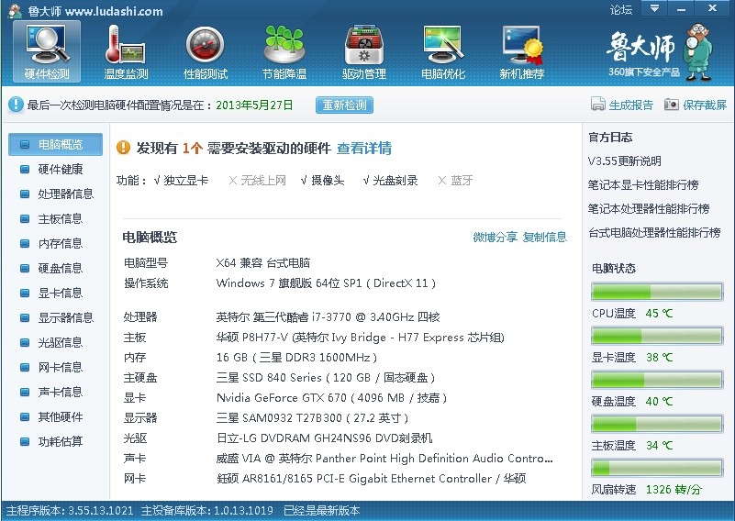
Task: Open the 硬件检测 hardware detection icon
Action: click(x=47, y=50)
